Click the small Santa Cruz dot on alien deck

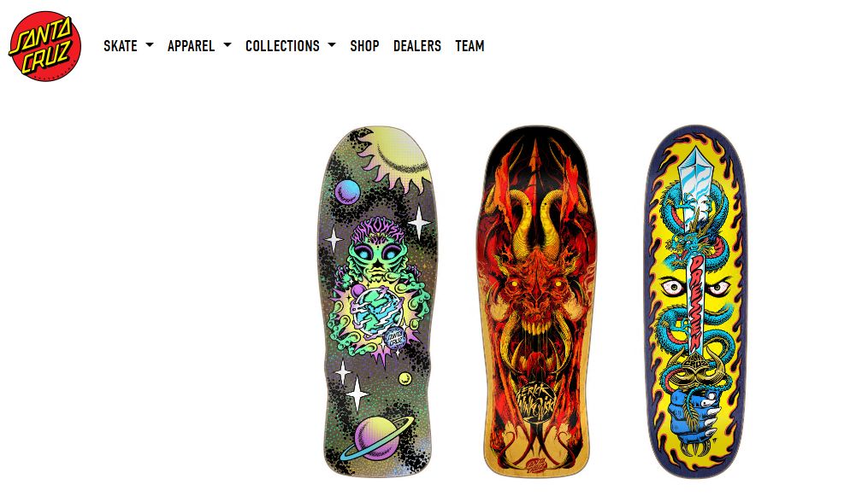click(x=394, y=337)
